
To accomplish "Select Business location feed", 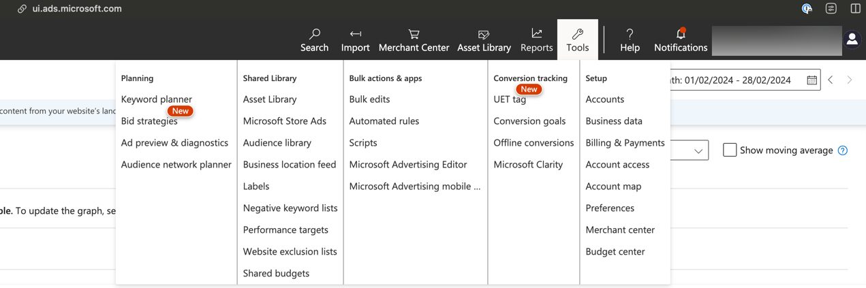I will tap(290, 165).
